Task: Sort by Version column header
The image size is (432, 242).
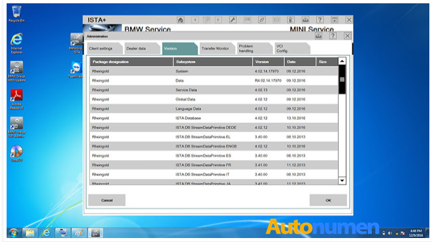Action: [x=268, y=61]
